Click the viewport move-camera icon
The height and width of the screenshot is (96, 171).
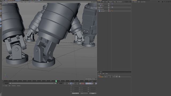click(x=92, y=2)
